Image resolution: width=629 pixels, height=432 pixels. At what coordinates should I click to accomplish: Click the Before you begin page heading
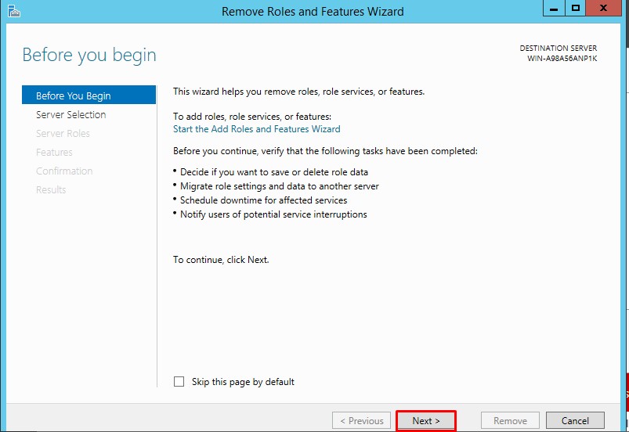tap(89, 55)
